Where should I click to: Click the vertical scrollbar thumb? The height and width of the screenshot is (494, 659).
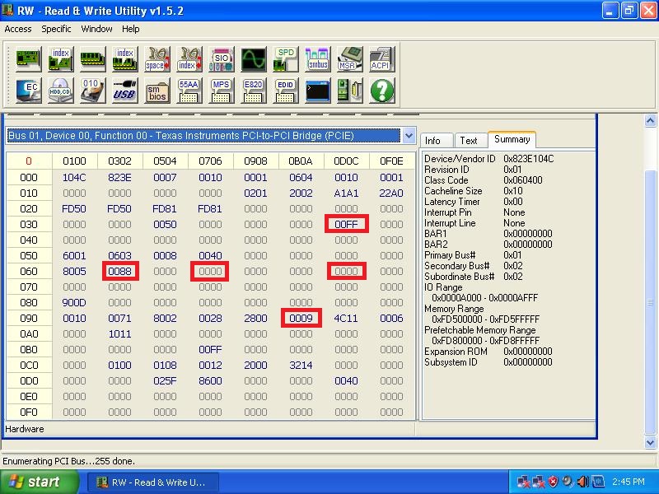pyautogui.click(x=650, y=302)
